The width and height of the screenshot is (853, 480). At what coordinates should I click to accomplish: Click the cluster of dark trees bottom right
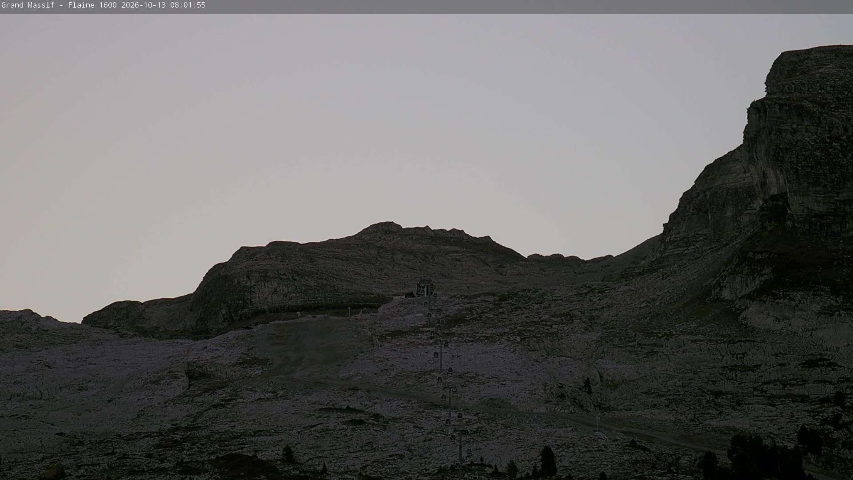click(764, 457)
